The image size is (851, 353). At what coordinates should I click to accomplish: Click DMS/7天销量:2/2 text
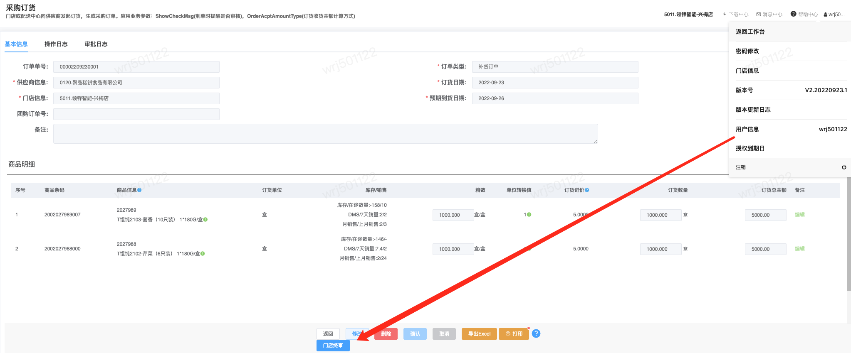(x=367, y=215)
